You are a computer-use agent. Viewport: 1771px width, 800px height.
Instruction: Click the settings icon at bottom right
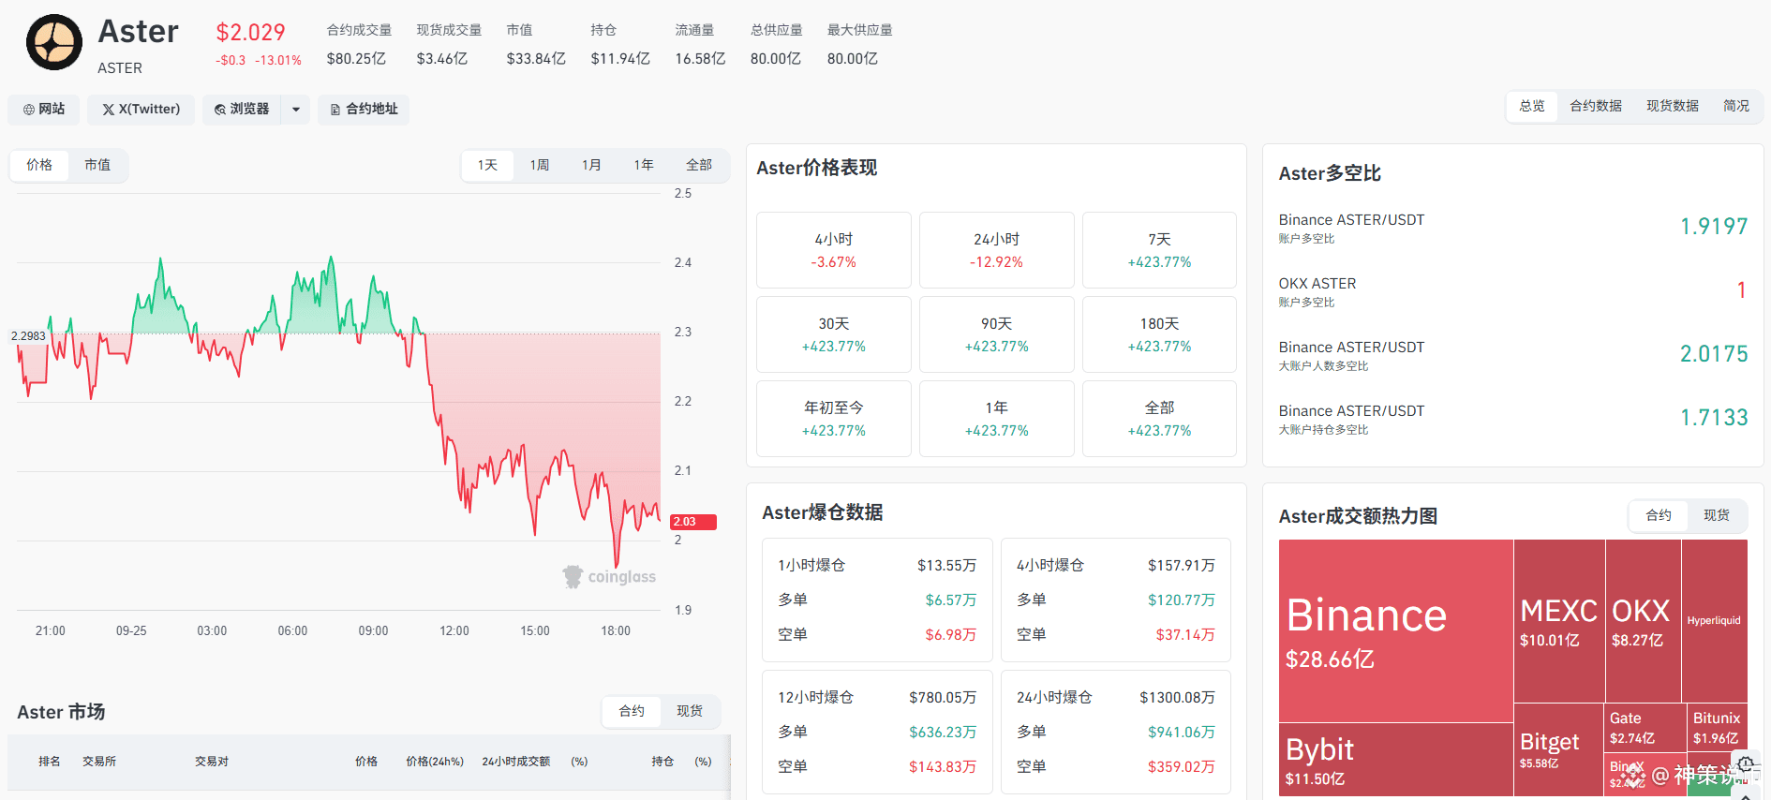coord(1746,765)
